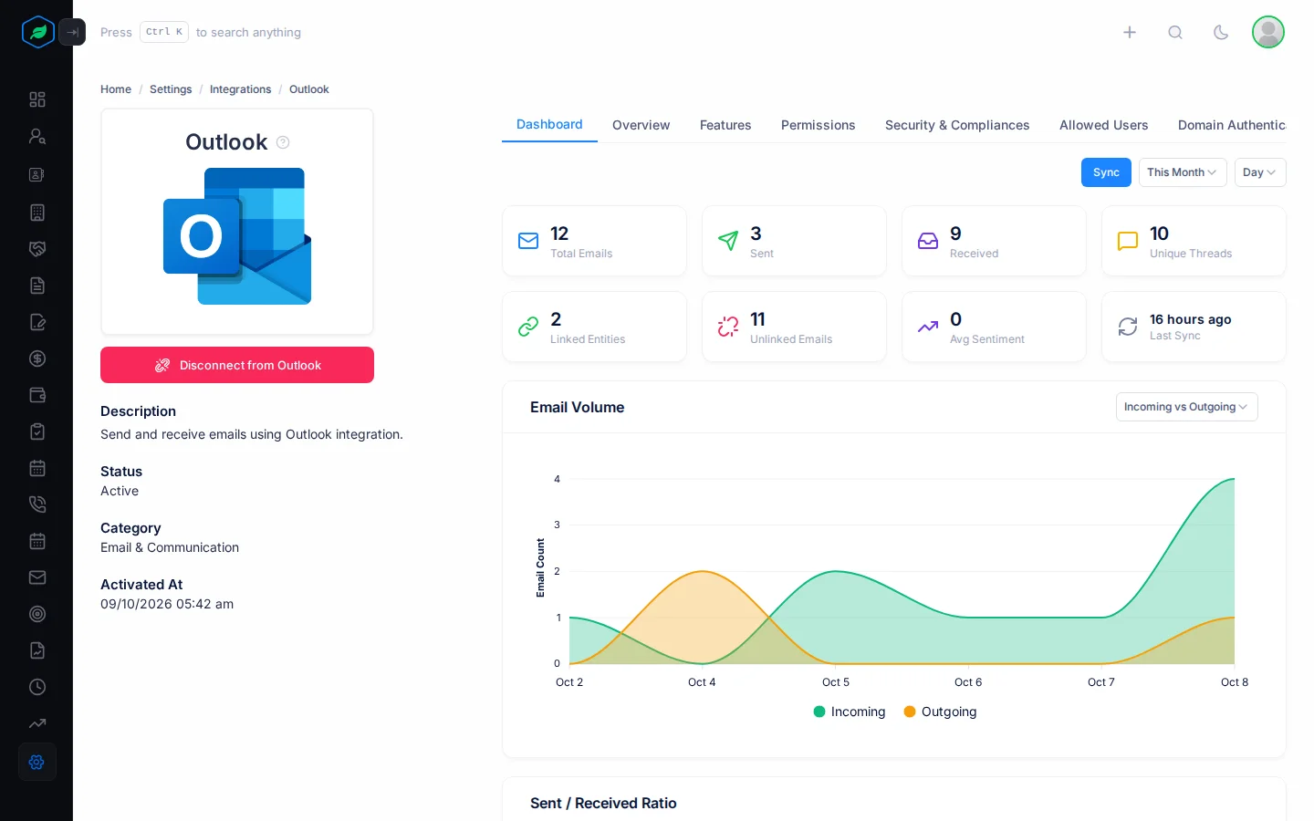Image resolution: width=1314 pixels, height=821 pixels.
Task: Go to Settings breadcrumb
Action: point(171,89)
